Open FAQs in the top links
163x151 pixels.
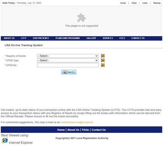point(134,3)
